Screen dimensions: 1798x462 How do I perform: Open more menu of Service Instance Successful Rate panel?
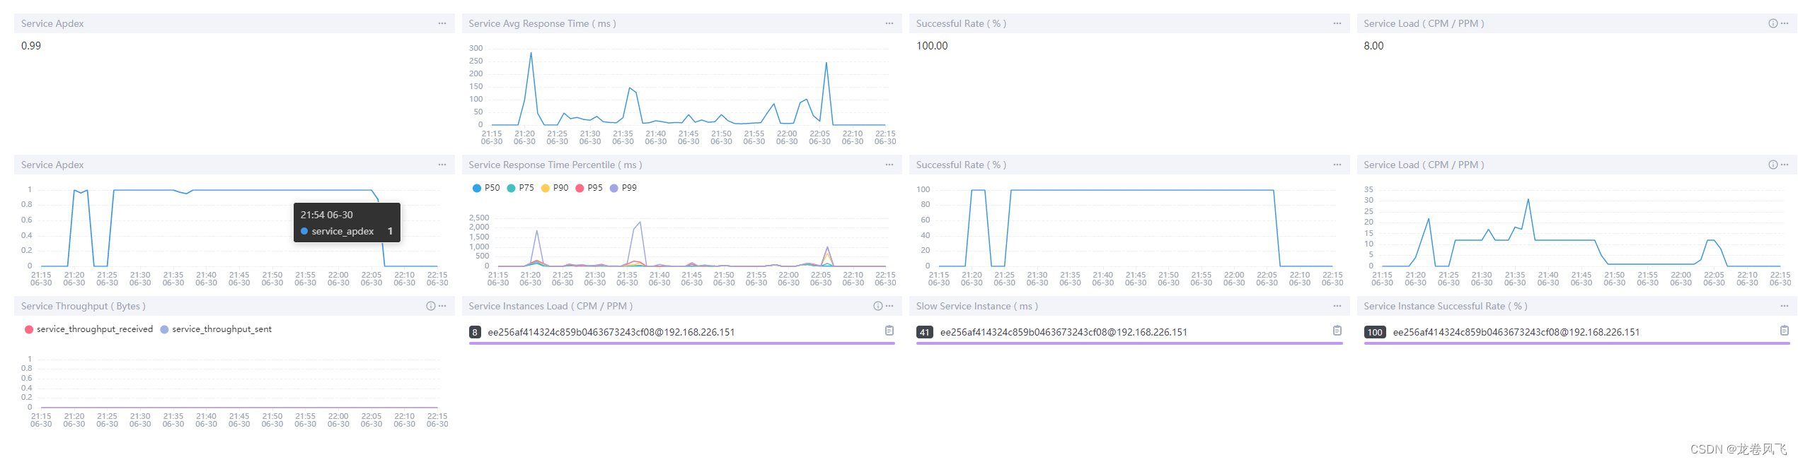coord(1785,306)
